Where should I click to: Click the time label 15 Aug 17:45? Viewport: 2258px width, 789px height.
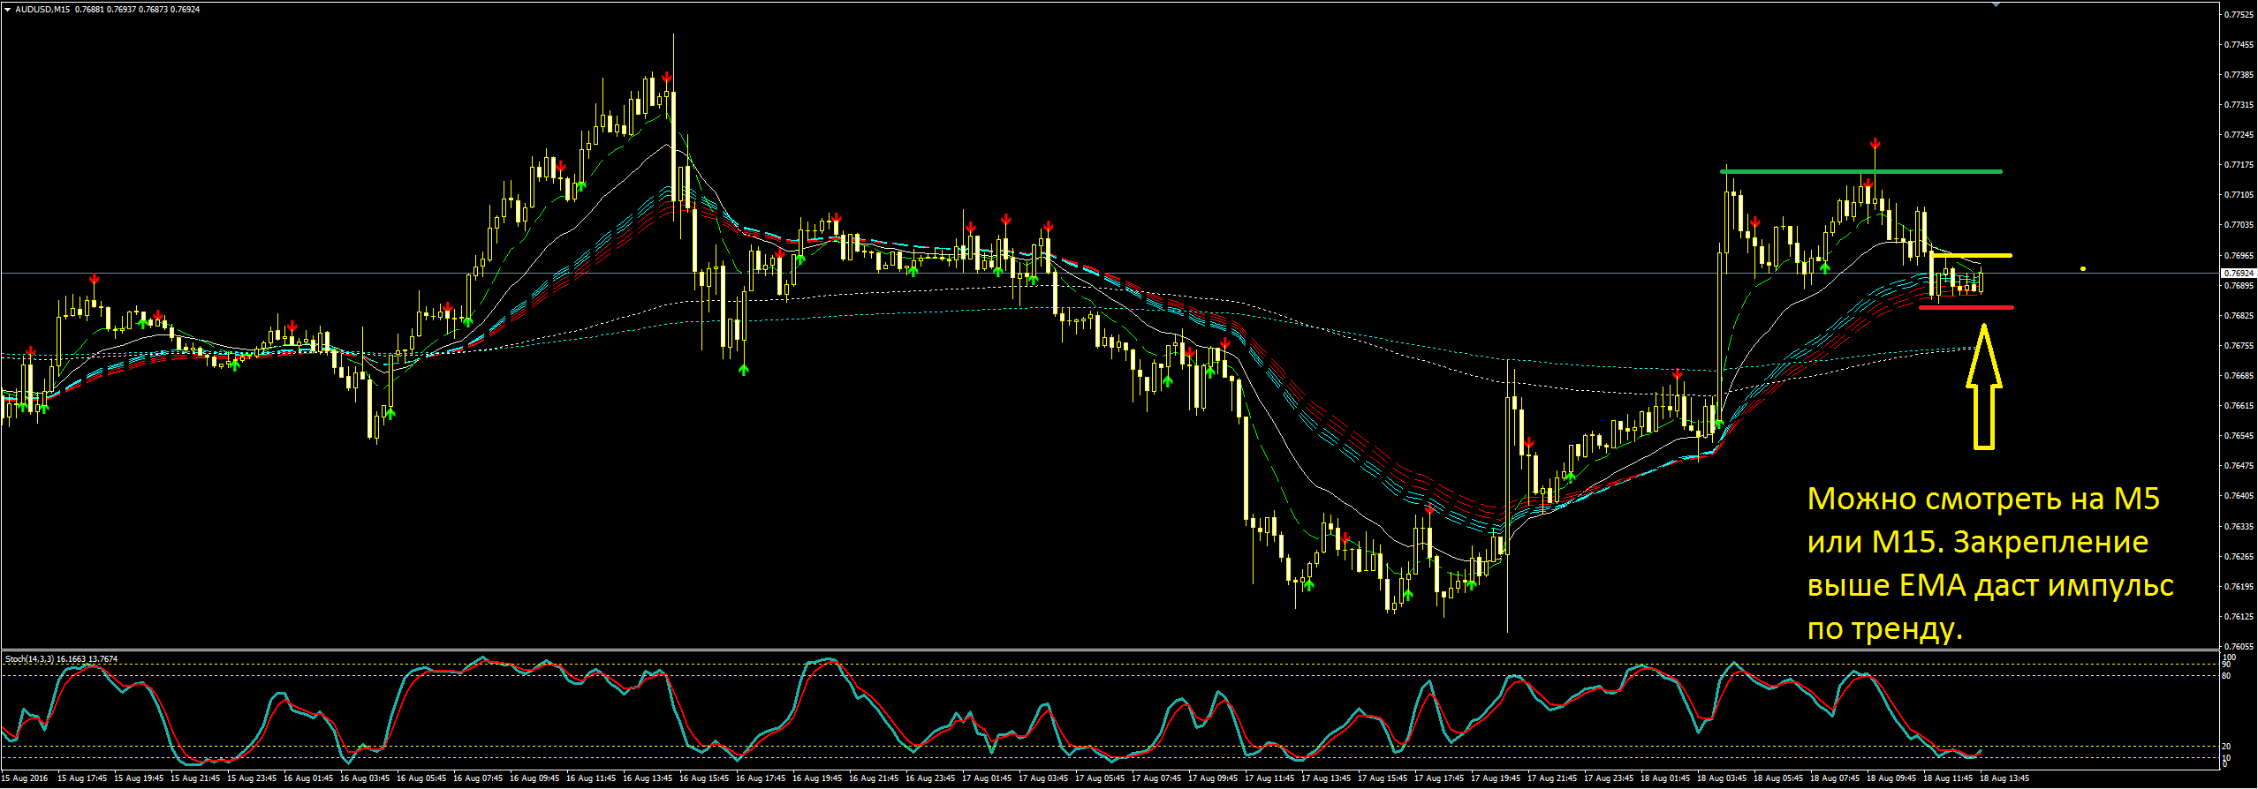[82, 778]
